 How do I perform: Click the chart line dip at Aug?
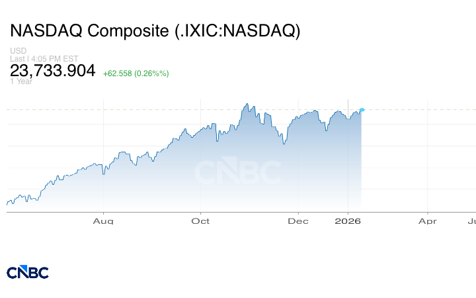click(x=104, y=174)
